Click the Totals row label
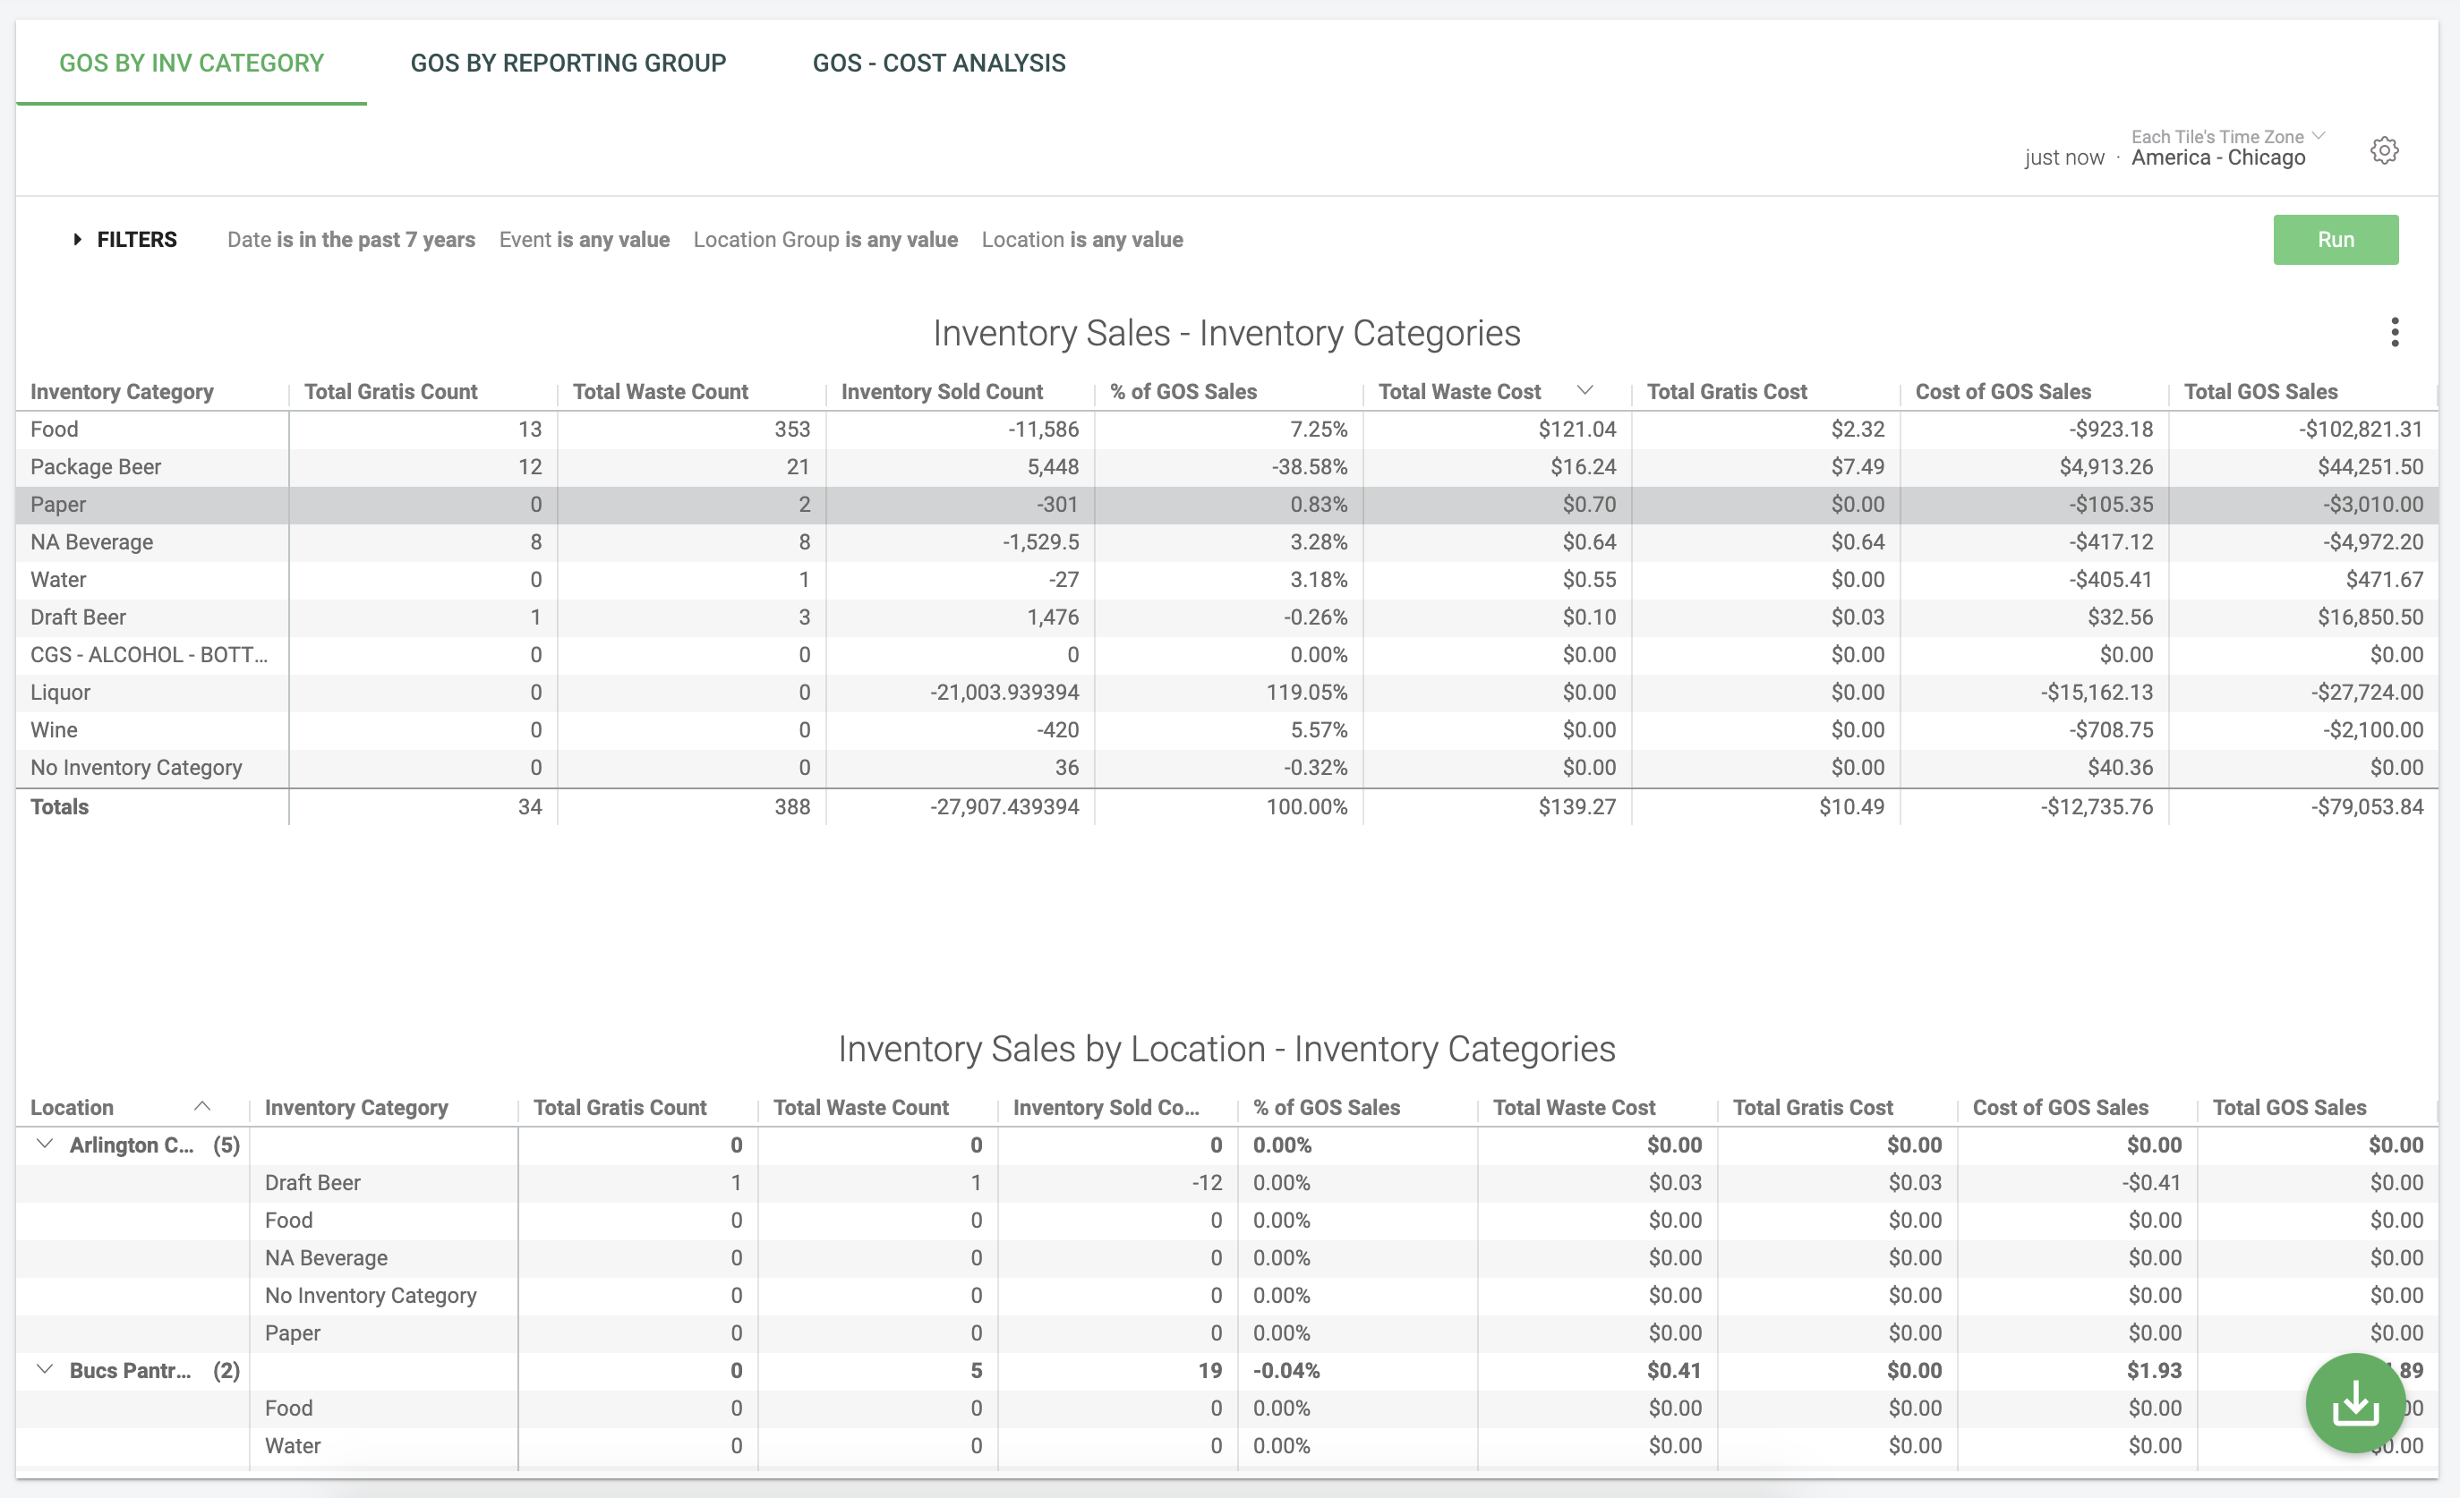Image resolution: width=2460 pixels, height=1498 pixels. (x=59, y=806)
